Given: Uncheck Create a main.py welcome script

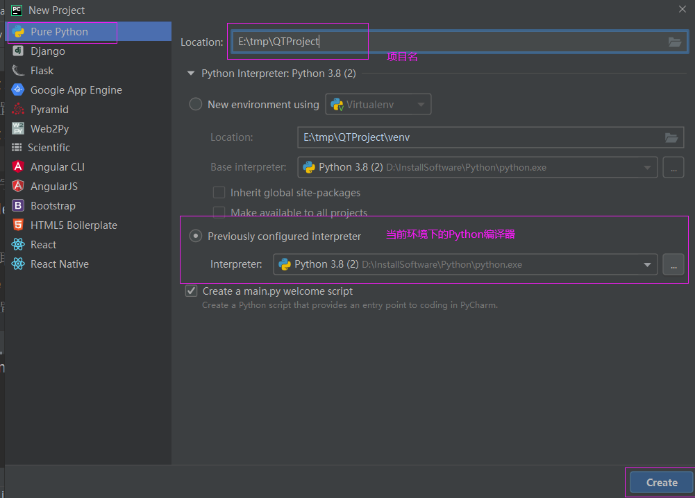Looking at the screenshot, I should pos(191,291).
